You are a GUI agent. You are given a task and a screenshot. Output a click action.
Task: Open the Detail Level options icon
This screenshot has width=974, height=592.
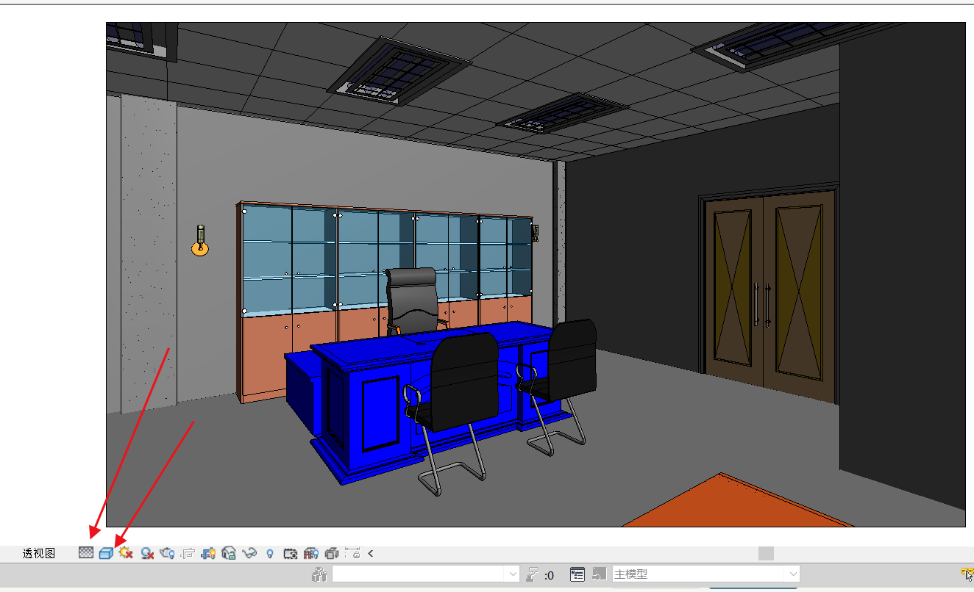[x=86, y=553]
